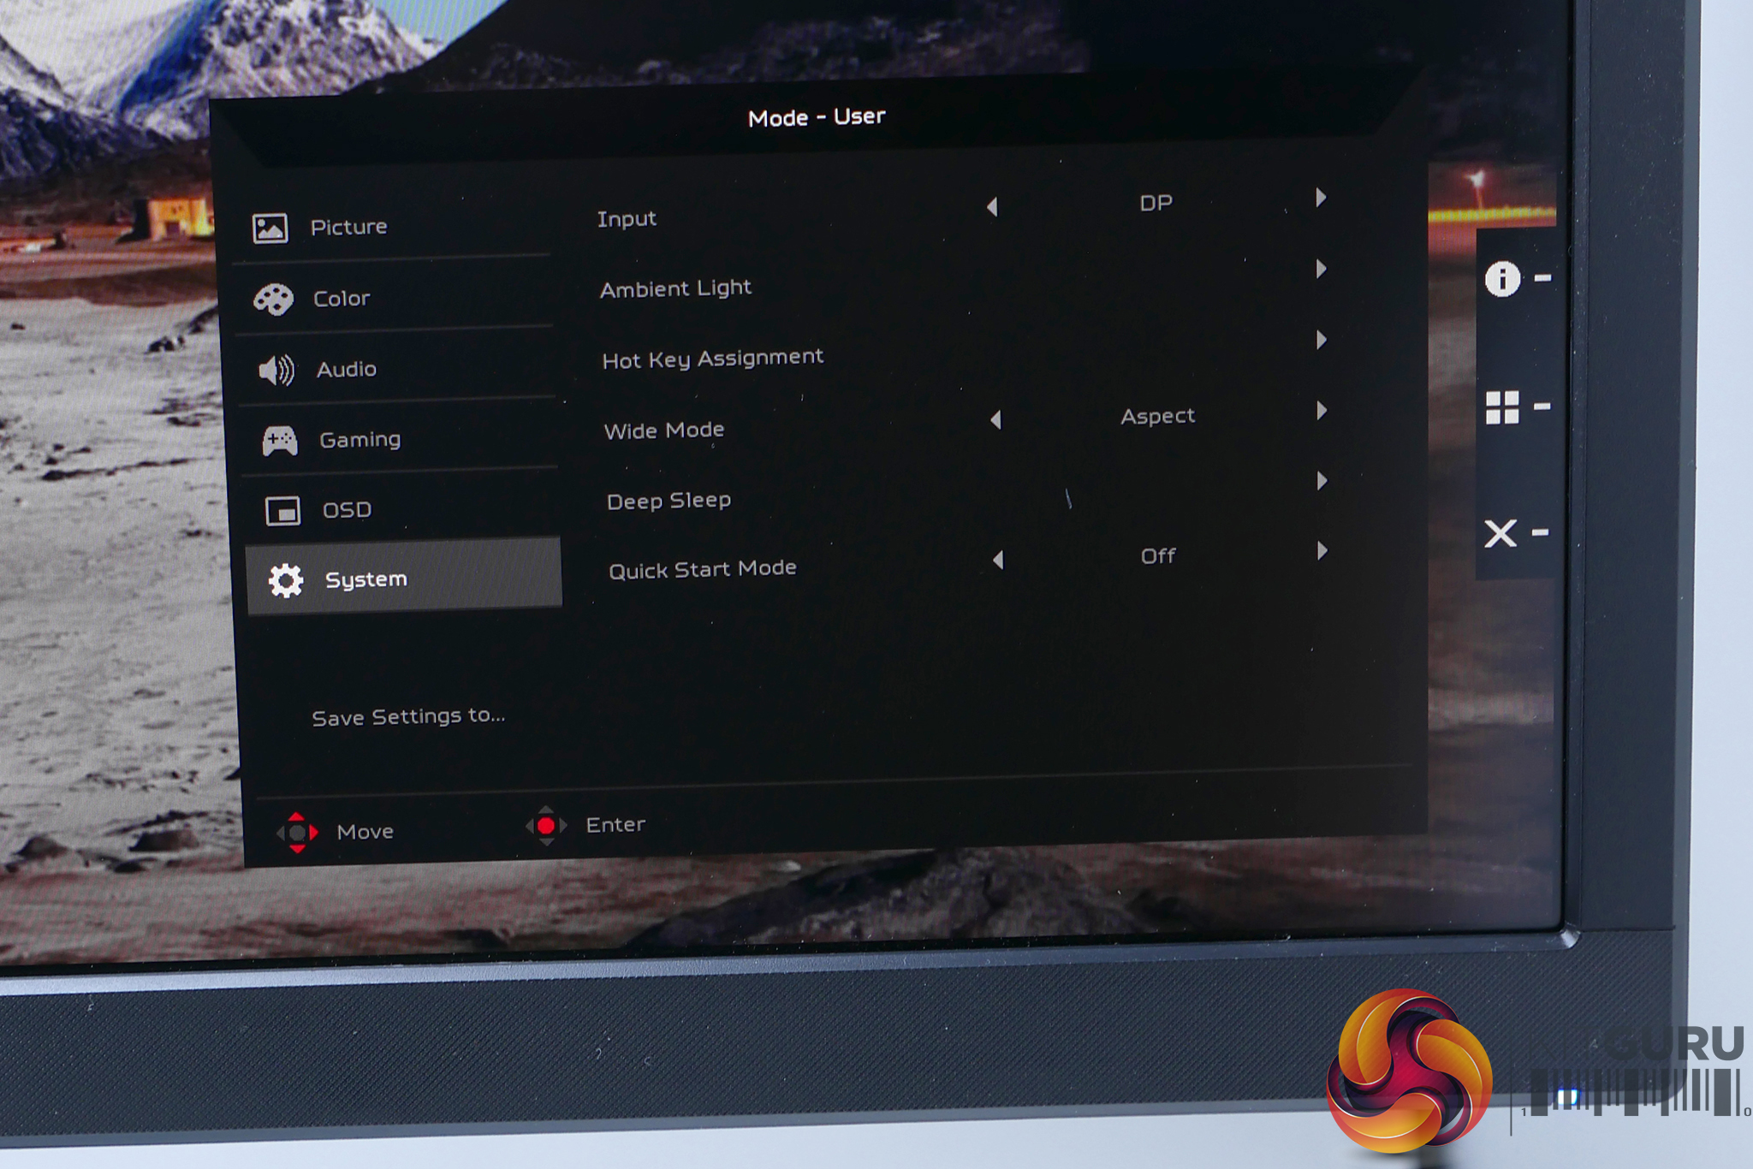Toggle Quick Start Mode with left arrow
The width and height of the screenshot is (1753, 1169).
[998, 561]
